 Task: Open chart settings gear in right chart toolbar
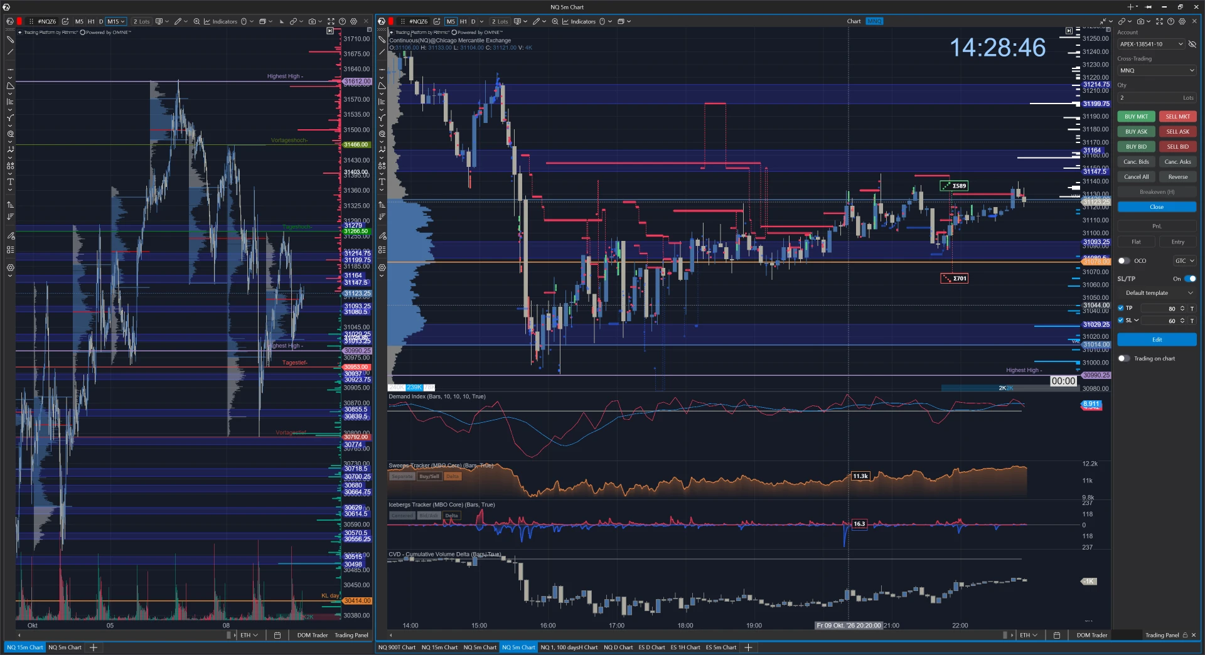tap(1182, 21)
